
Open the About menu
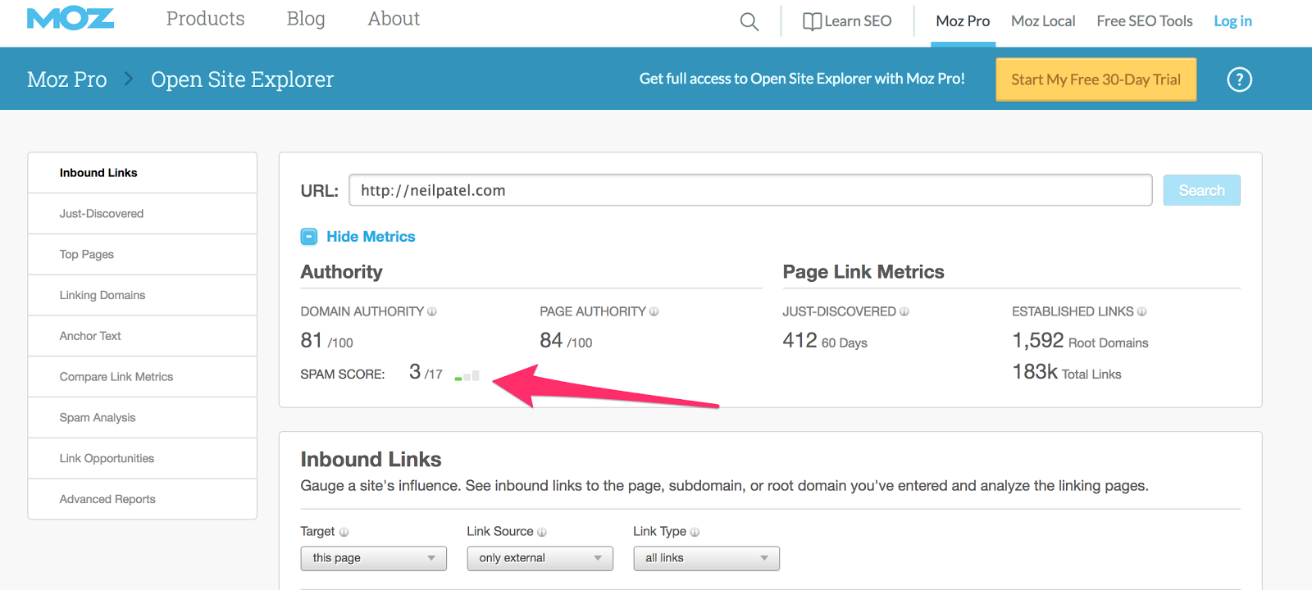click(394, 19)
